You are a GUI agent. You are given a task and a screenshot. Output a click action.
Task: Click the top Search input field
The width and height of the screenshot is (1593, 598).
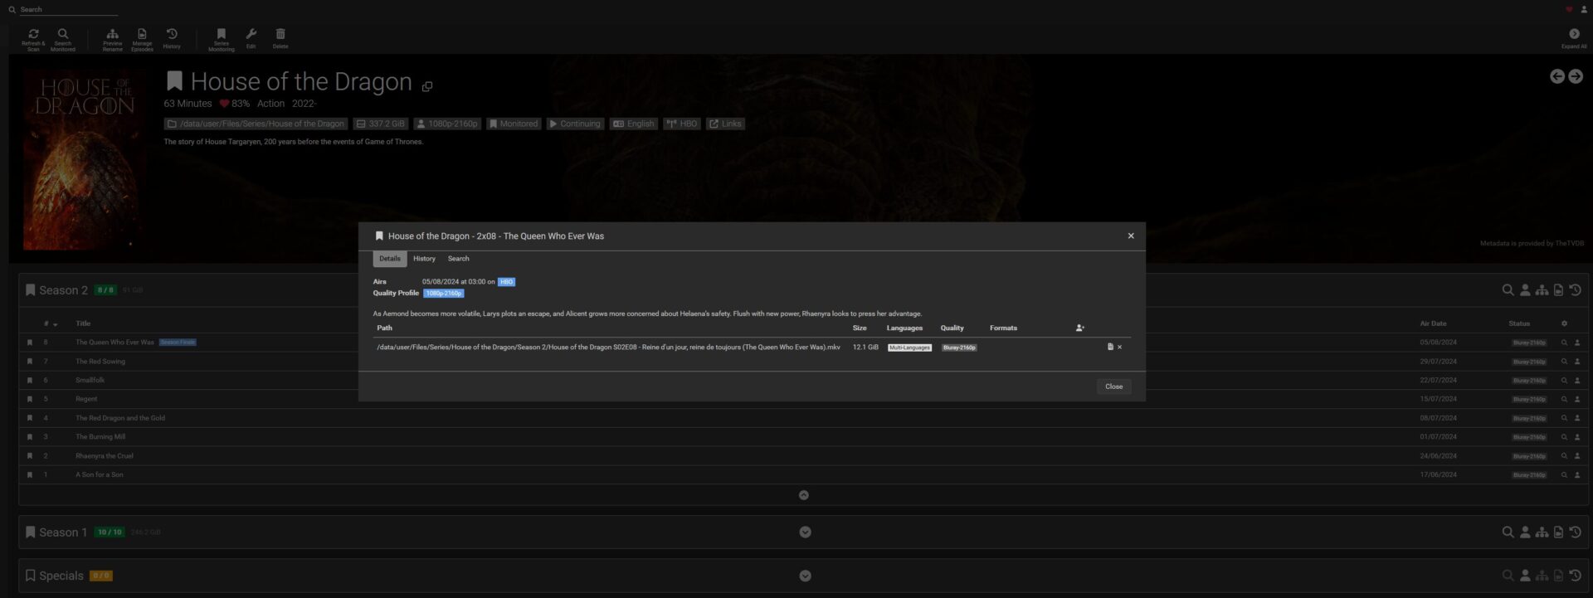68,9
